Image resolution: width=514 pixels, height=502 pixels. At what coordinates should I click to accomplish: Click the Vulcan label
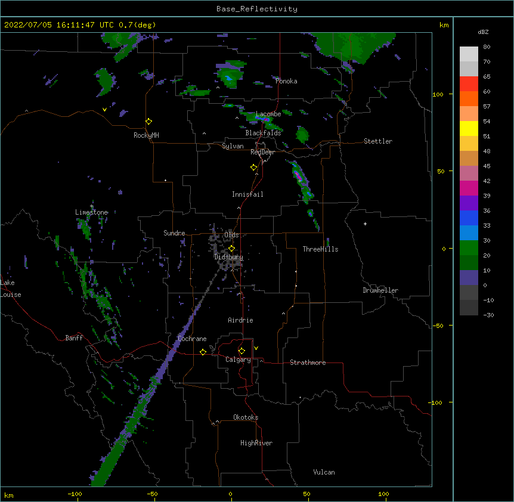324,472
